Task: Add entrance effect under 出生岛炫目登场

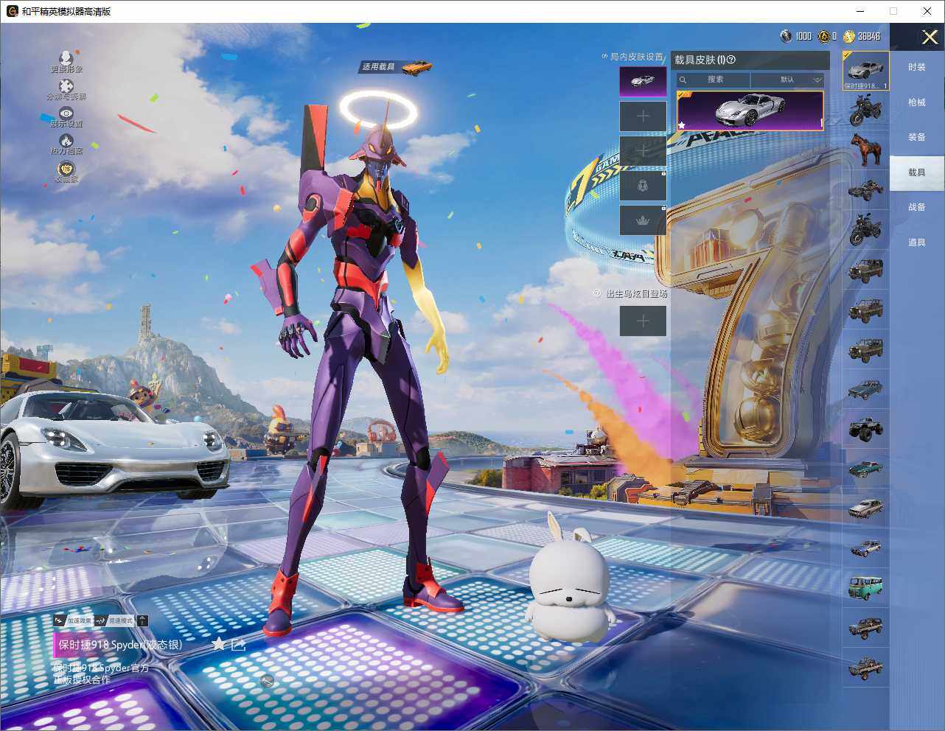Action: pos(643,321)
